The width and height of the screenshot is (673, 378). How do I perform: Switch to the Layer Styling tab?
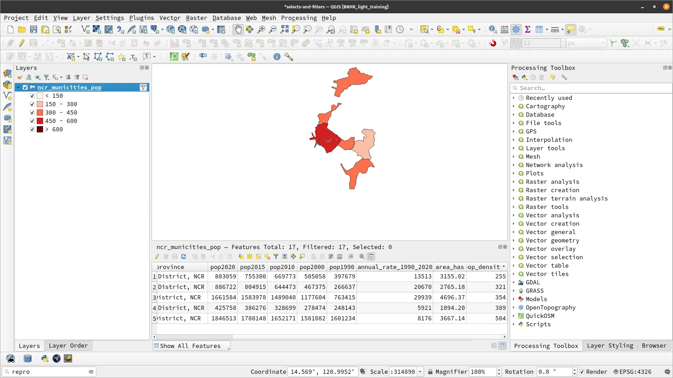click(x=610, y=346)
